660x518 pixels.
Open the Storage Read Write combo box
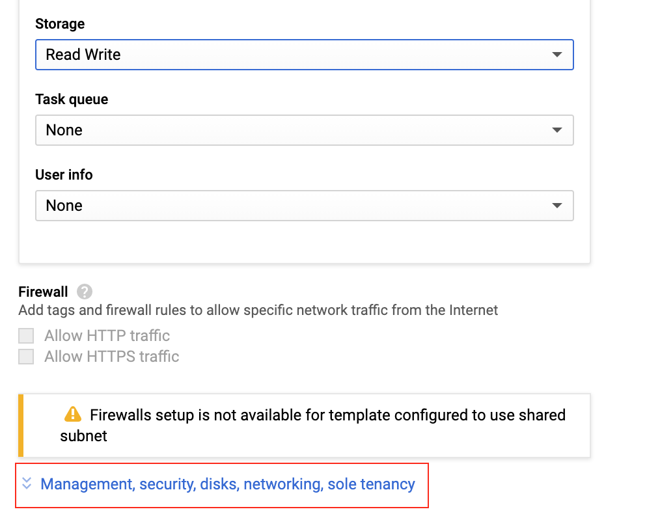coord(305,55)
